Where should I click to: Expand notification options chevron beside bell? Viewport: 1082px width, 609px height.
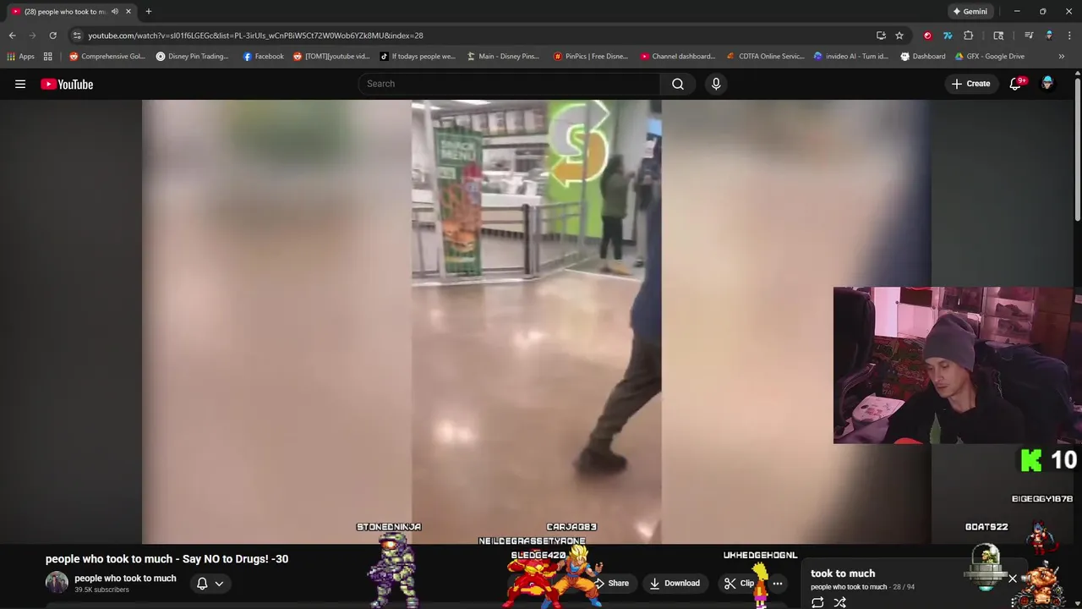pyautogui.click(x=219, y=584)
